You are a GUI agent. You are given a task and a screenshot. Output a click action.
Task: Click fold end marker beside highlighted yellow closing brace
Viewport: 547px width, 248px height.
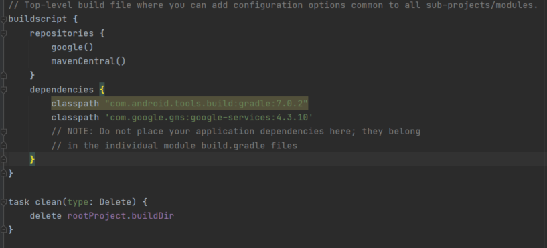[3, 159]
